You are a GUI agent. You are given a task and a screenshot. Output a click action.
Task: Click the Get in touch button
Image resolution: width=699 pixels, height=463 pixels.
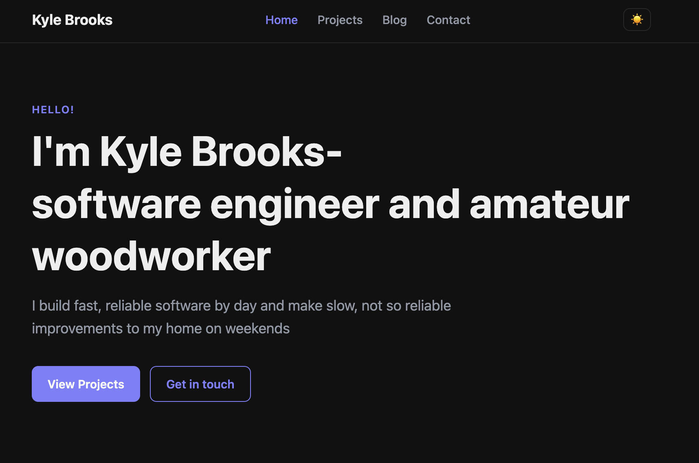200,384
